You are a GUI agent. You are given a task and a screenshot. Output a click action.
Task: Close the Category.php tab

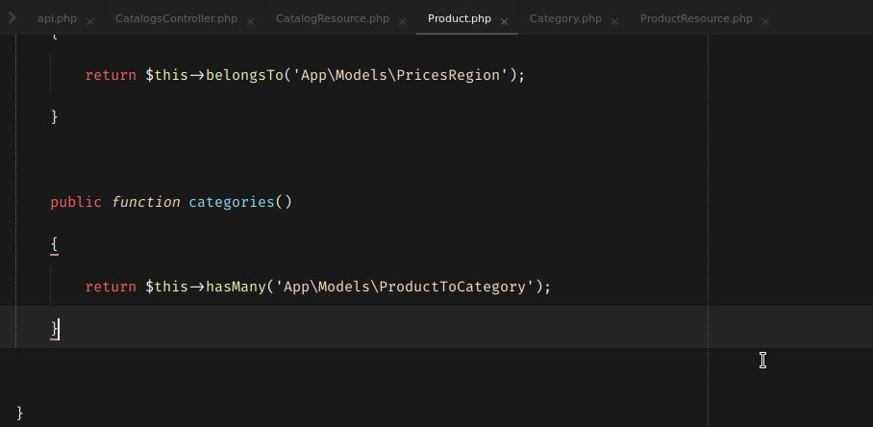tap(613, 19)
